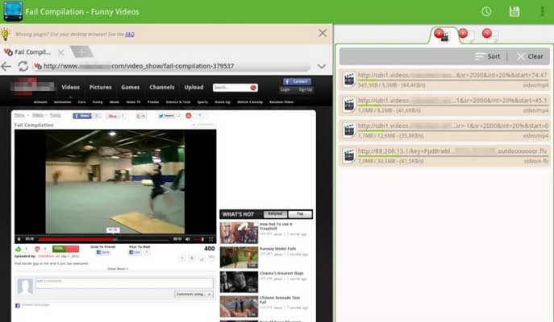Click the green thumbs up icon
Screen dimensions: 554x322
[x=19, y=249]
